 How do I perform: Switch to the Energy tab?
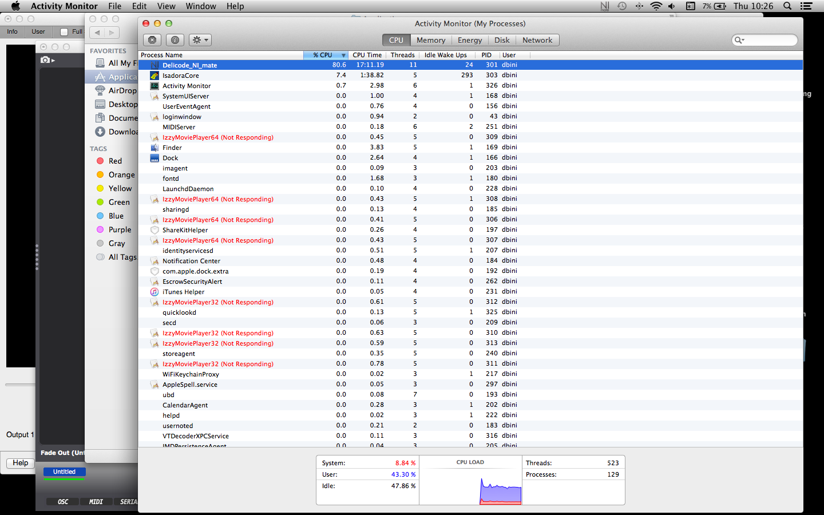point(470,40)
